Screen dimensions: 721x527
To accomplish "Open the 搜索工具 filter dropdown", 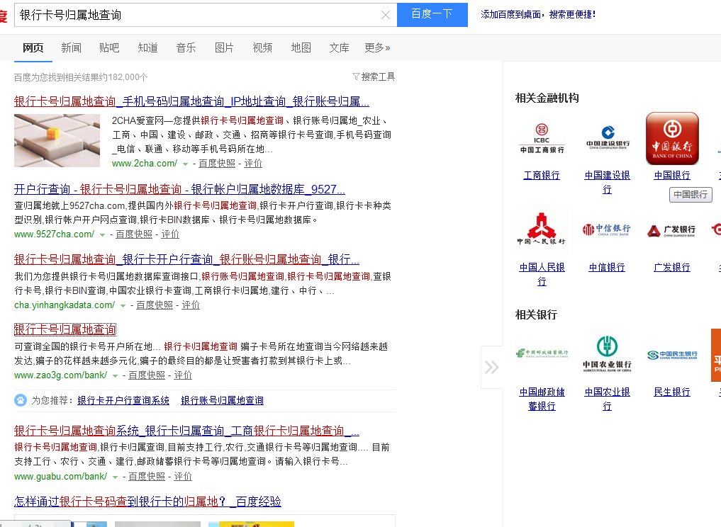I will pos(374,76).
